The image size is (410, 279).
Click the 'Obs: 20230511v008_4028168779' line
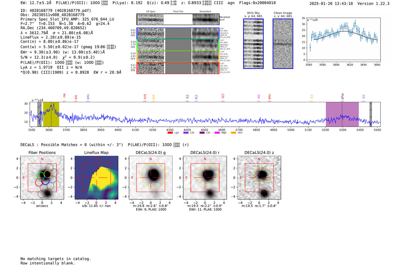[52, 15]
